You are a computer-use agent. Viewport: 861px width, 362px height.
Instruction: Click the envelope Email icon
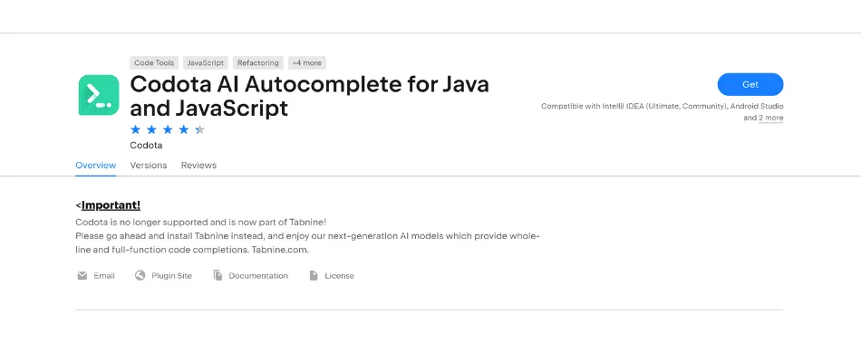(82, 276)
